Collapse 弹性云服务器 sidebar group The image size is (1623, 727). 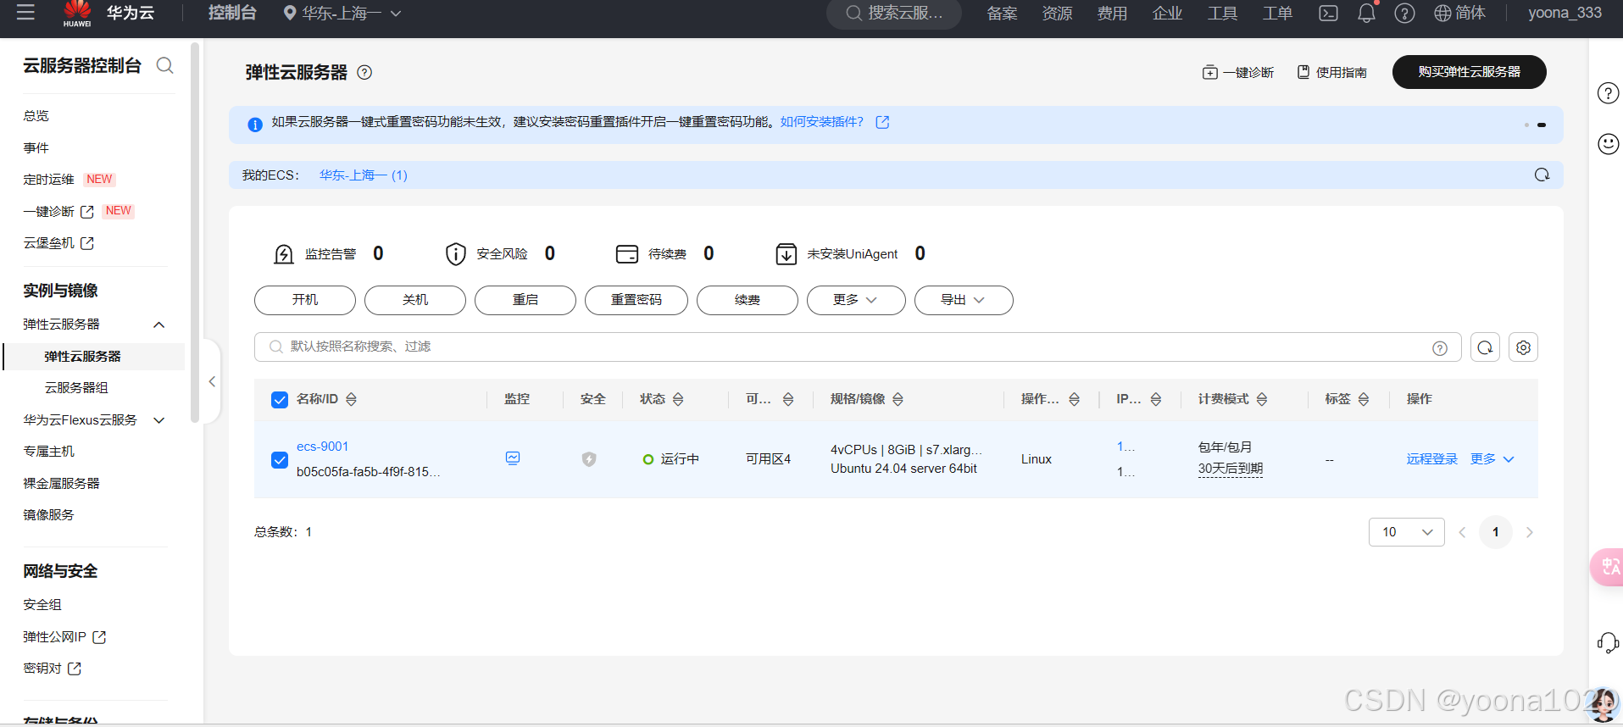[158, 325]
